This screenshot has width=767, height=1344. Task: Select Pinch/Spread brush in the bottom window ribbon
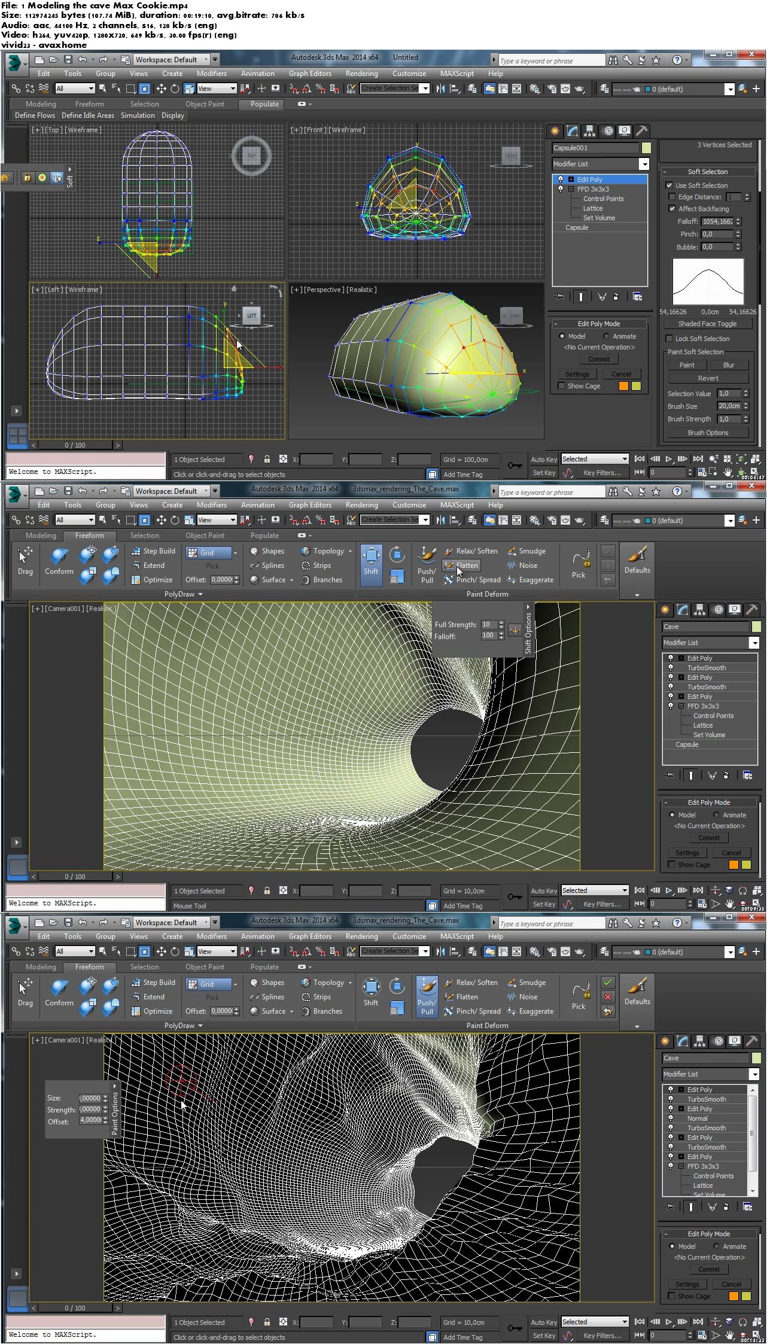(x=472, y=1011)
